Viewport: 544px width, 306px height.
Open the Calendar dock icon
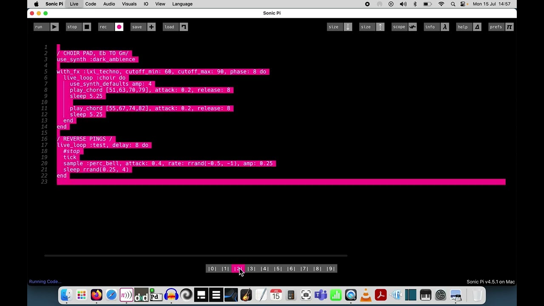tap(276, 295)
